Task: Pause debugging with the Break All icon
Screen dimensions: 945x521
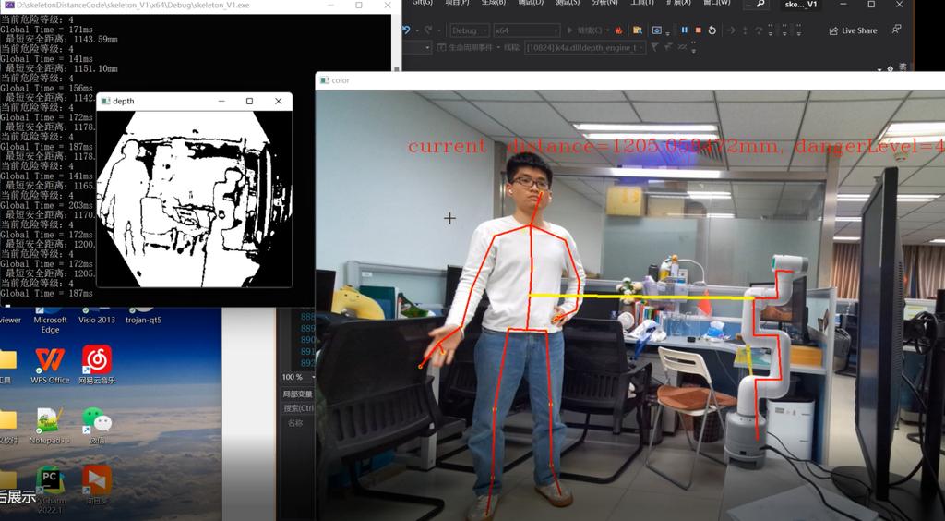Action: pyautogui.click(x=684, y=30)
